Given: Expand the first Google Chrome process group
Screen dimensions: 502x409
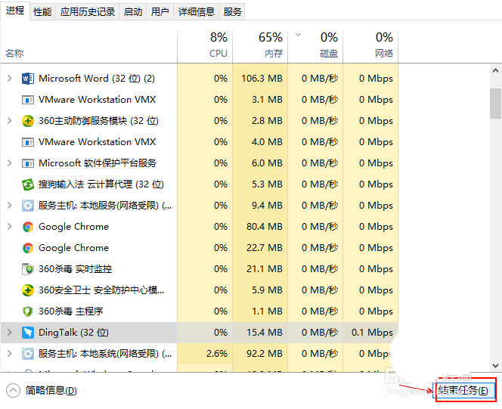Looking at the screenshot, I should [10, 227].
